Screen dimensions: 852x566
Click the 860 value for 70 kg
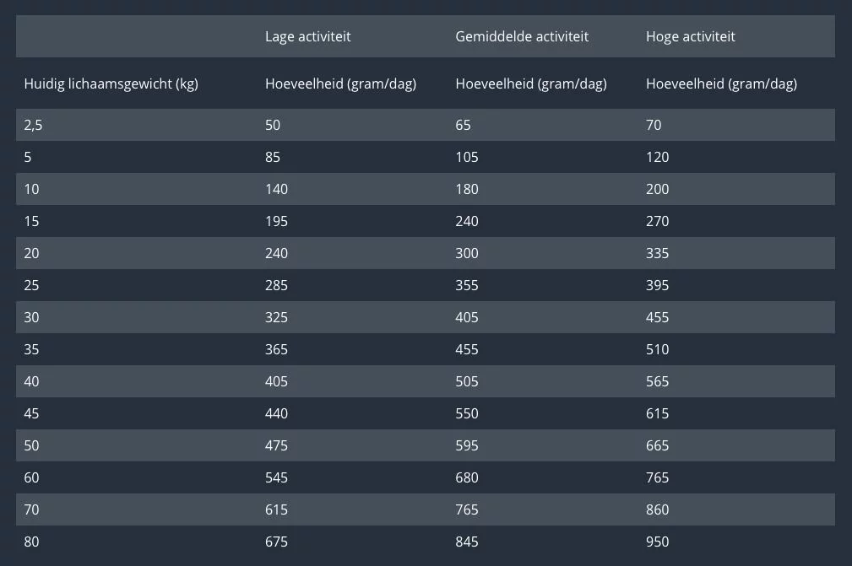click(x=657, y=509)
